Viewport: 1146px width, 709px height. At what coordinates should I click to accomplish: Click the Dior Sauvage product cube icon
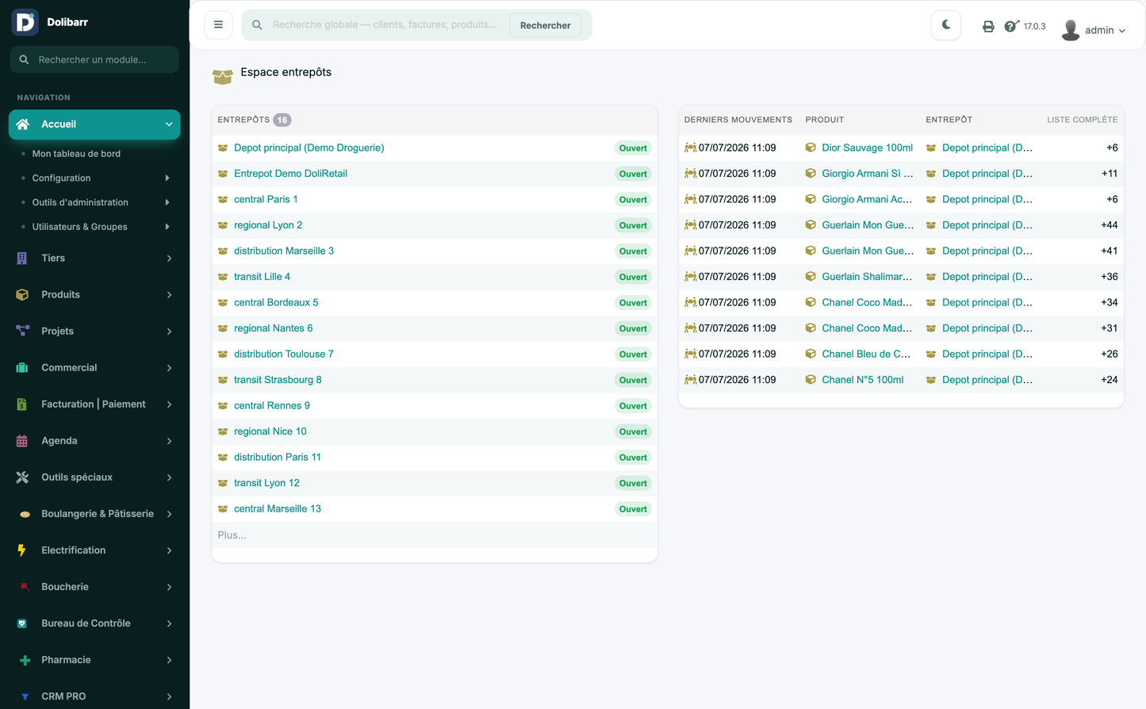point(811,148)
